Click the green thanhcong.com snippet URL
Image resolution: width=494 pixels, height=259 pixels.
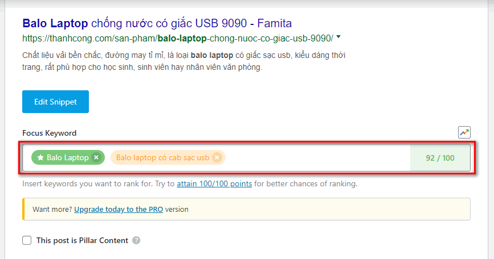(x=177, y=39)
